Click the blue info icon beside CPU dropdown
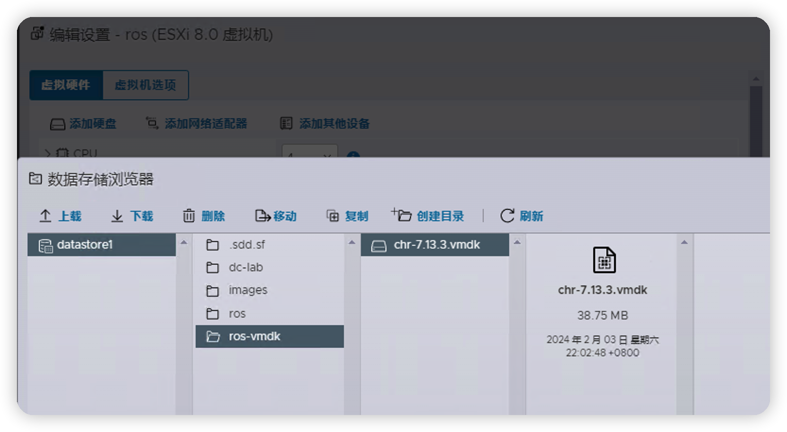Screen dimensions: 787x432 pyautogui.click(x=353, y=155)
